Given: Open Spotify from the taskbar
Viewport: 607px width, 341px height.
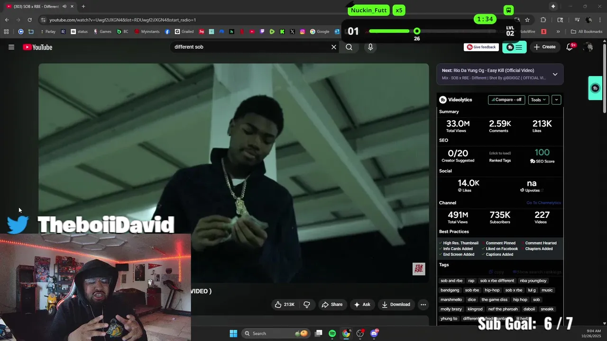Looking at the screenshot, I should click(332, 333).
